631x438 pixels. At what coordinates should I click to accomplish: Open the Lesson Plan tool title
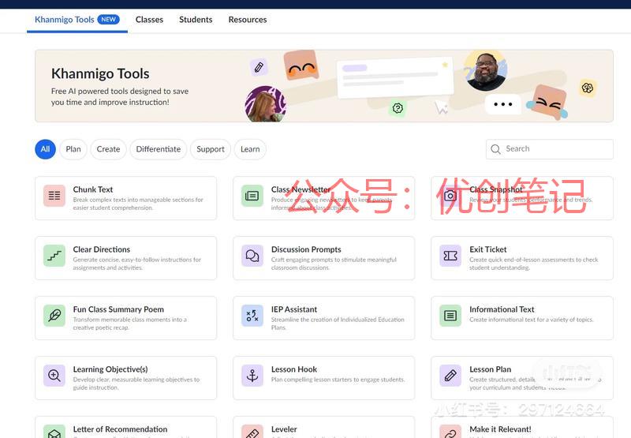tap(490, 369)
